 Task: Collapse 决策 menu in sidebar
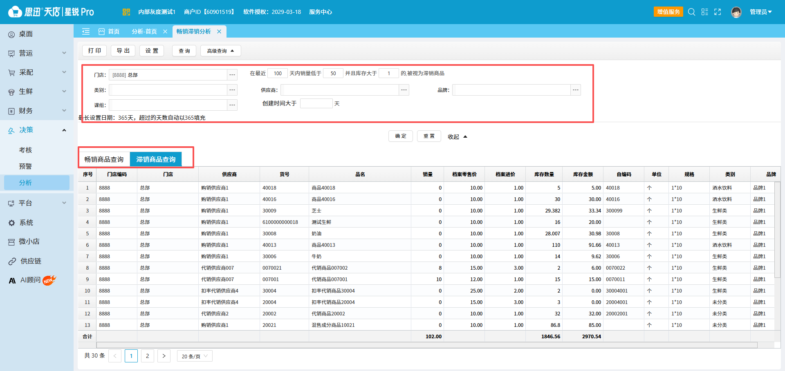point(37,130)
